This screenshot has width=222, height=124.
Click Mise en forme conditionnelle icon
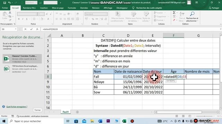pos(118,14)
